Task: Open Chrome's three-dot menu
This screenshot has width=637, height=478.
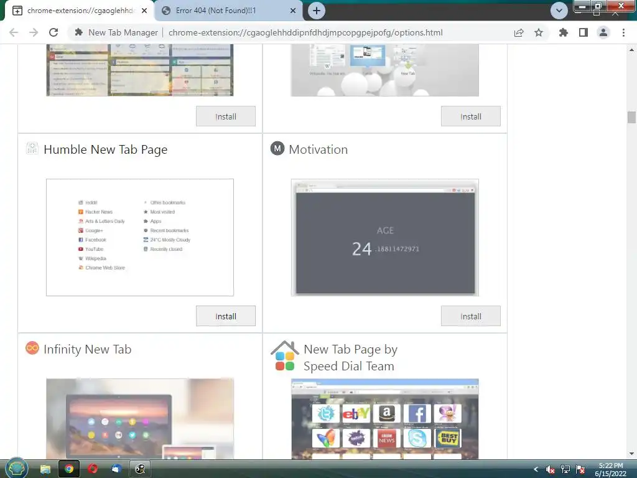Action: [623, 32]
